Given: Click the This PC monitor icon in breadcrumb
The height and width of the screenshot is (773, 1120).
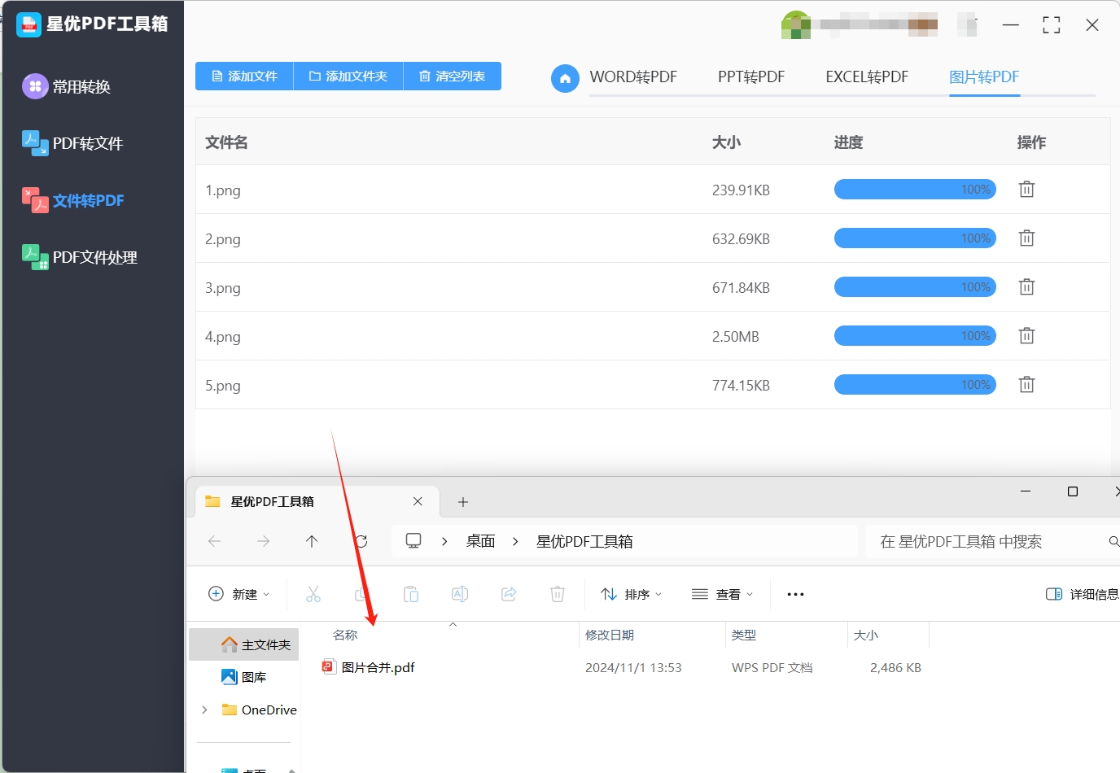Looking at the screenshot, I should (413, 540).
